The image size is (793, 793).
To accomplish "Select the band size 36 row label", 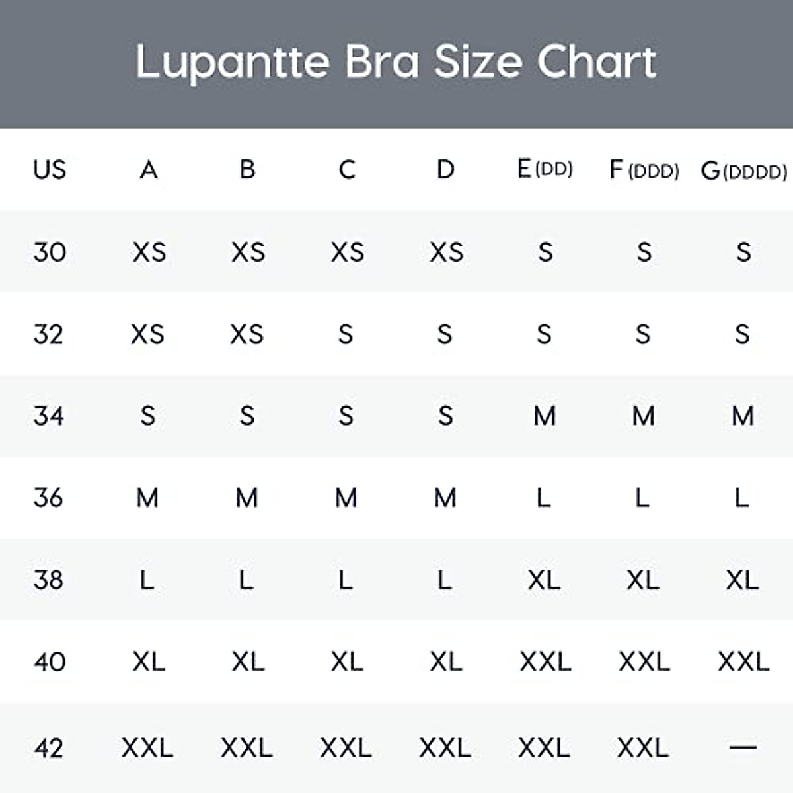I will (x=48, y=498).
